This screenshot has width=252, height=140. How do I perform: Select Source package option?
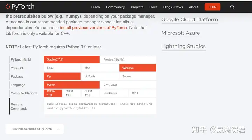[x=138, y=76]
